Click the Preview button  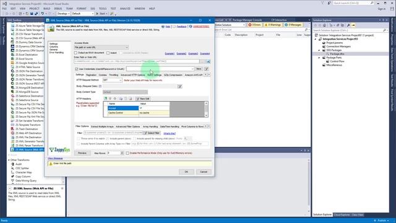click(82, 153)
